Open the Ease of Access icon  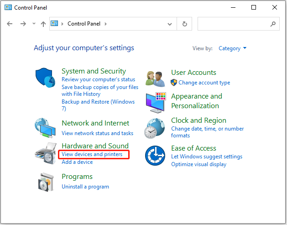pyautogui.click(x=155, y=156)
